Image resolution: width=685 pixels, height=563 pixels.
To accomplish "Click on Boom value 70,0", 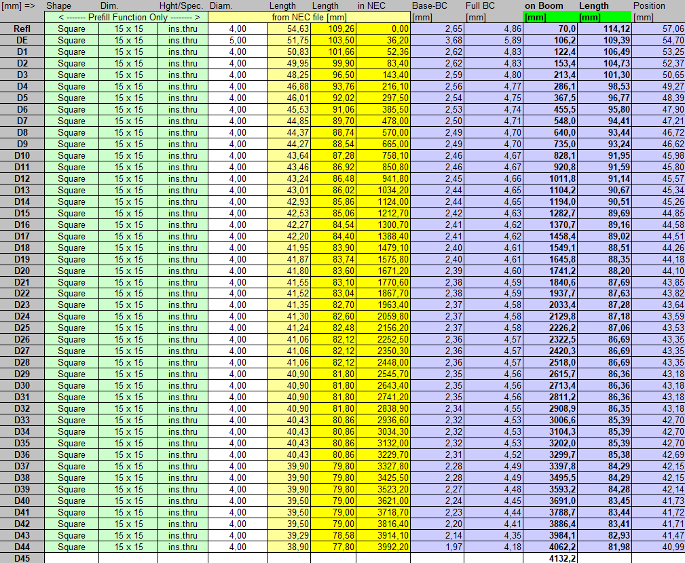I will tap(551, 28).
